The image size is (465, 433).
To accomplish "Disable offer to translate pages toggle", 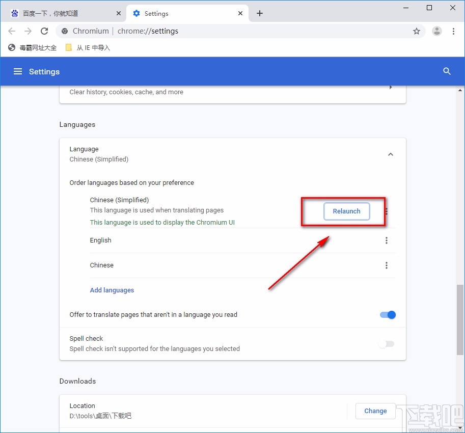I will coord(388,315).
